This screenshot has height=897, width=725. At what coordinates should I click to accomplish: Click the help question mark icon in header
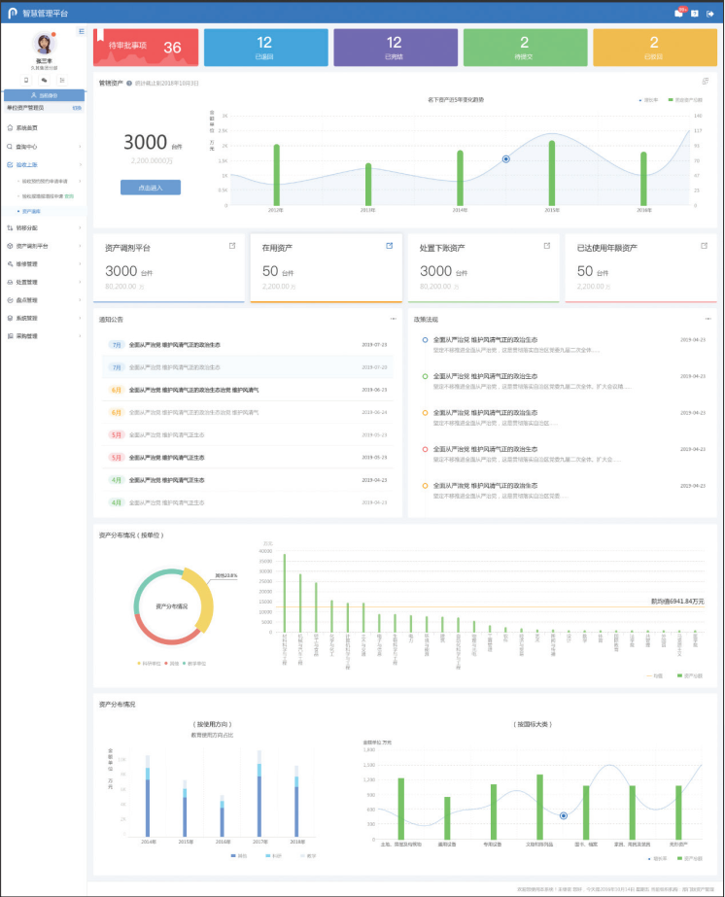[695, 13]
